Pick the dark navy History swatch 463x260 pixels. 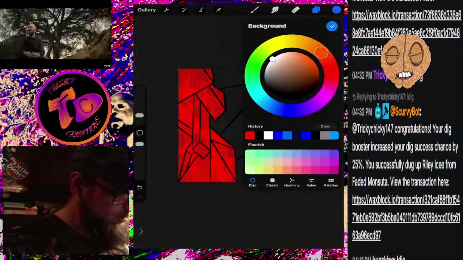click(297, 135)
